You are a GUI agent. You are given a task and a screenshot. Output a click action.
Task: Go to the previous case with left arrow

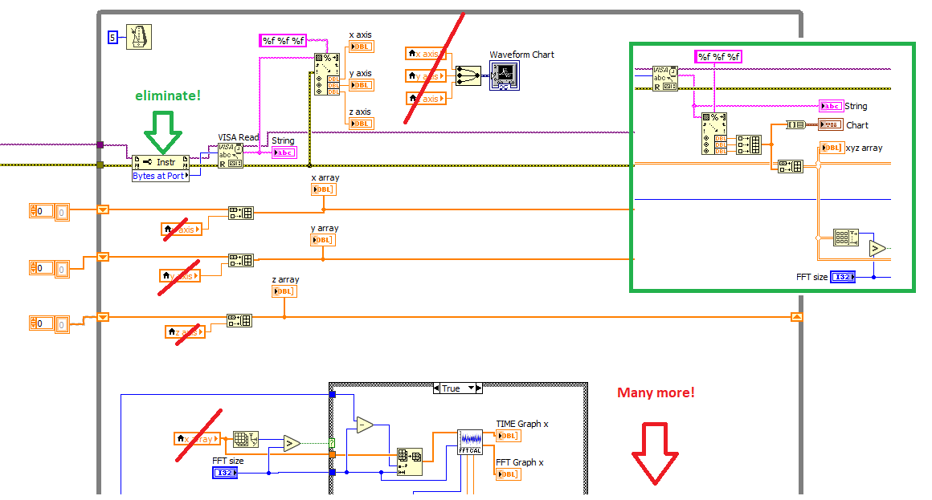(437, 388)
